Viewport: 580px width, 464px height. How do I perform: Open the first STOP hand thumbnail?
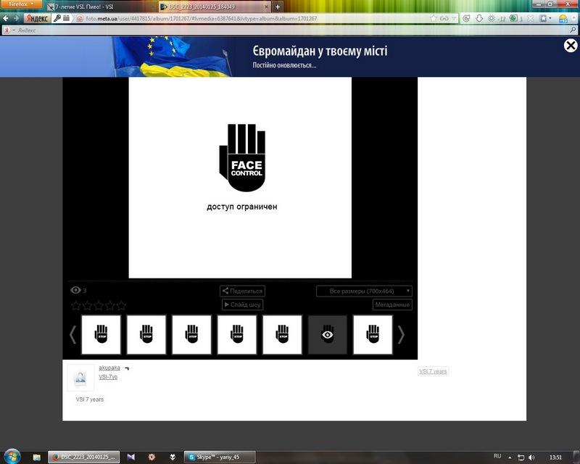point(101,334)
